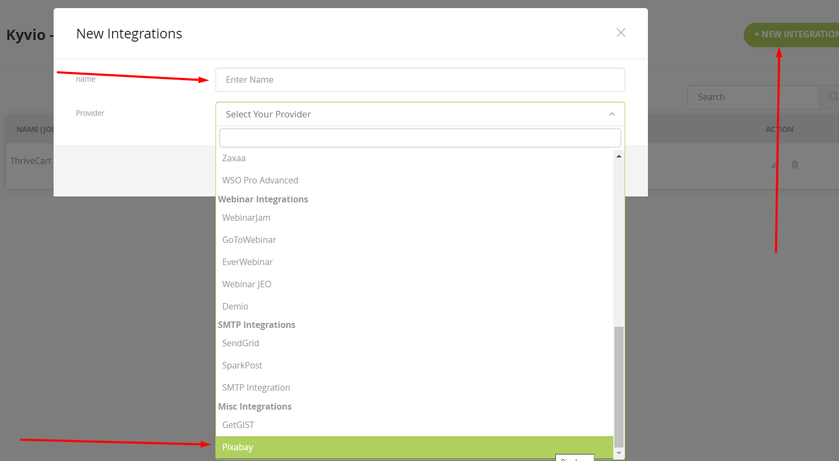Choose WSO Pro Advanced provider
This screenshot has width=839, height=461.
(415, 180)
